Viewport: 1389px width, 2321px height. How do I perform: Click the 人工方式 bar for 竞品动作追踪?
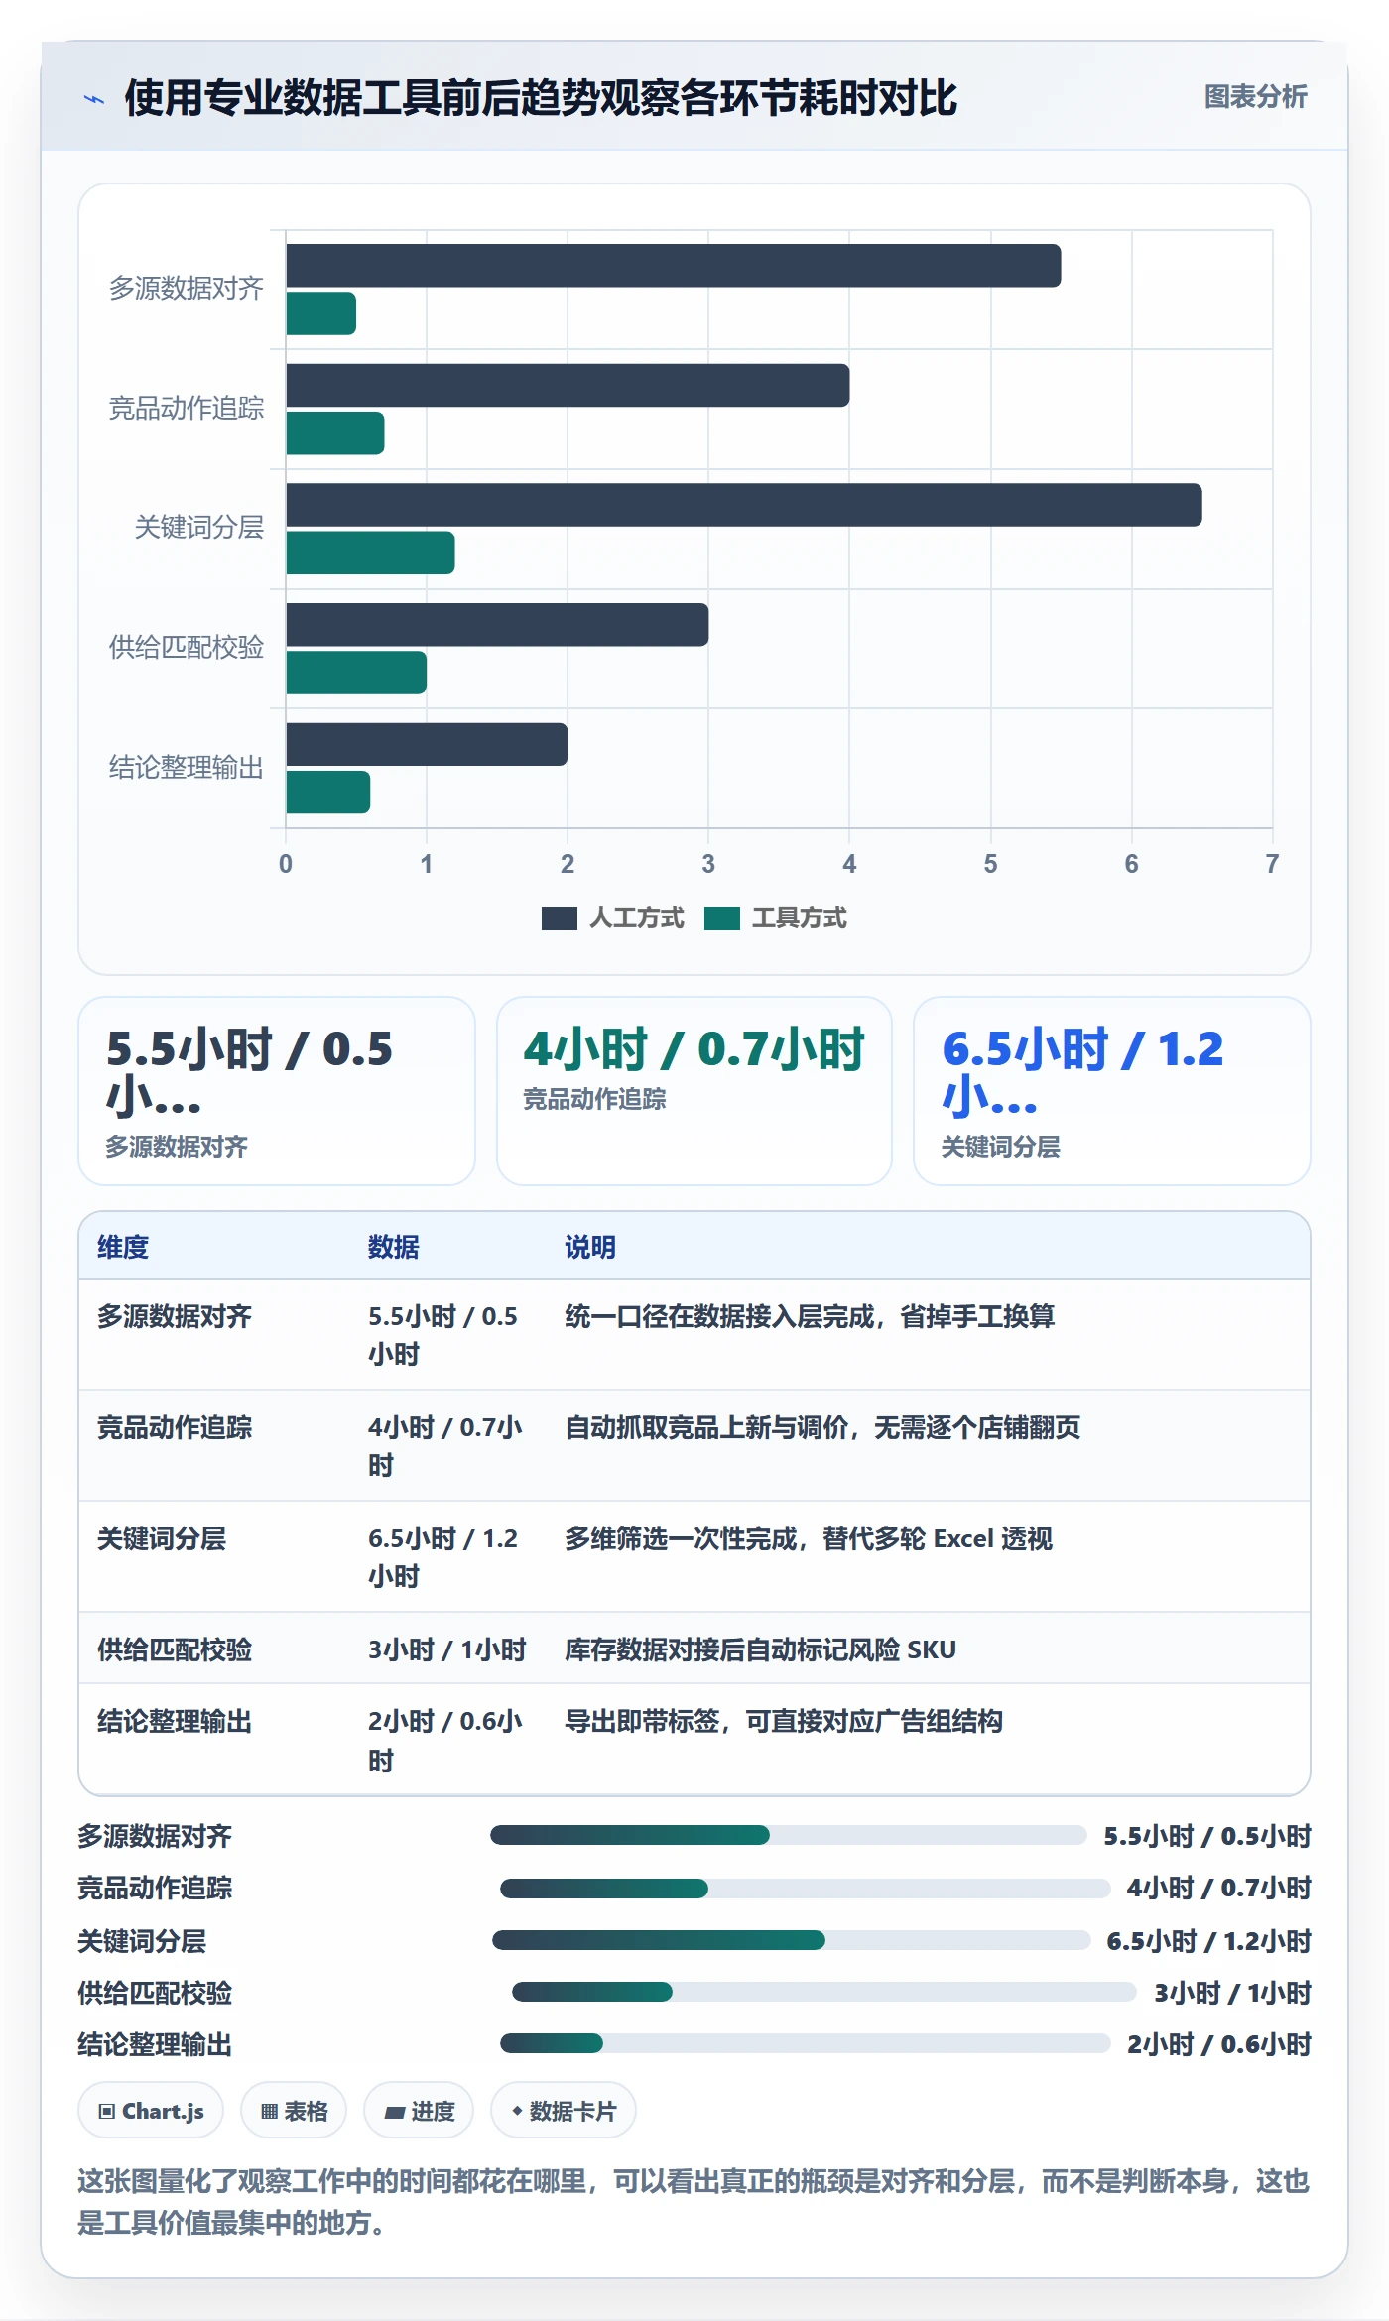[568, 386]
